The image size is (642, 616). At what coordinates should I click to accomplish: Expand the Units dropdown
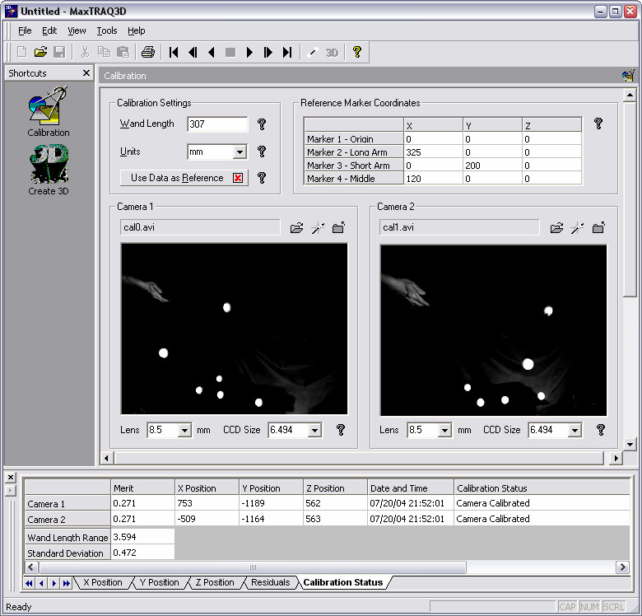[240, 152]
